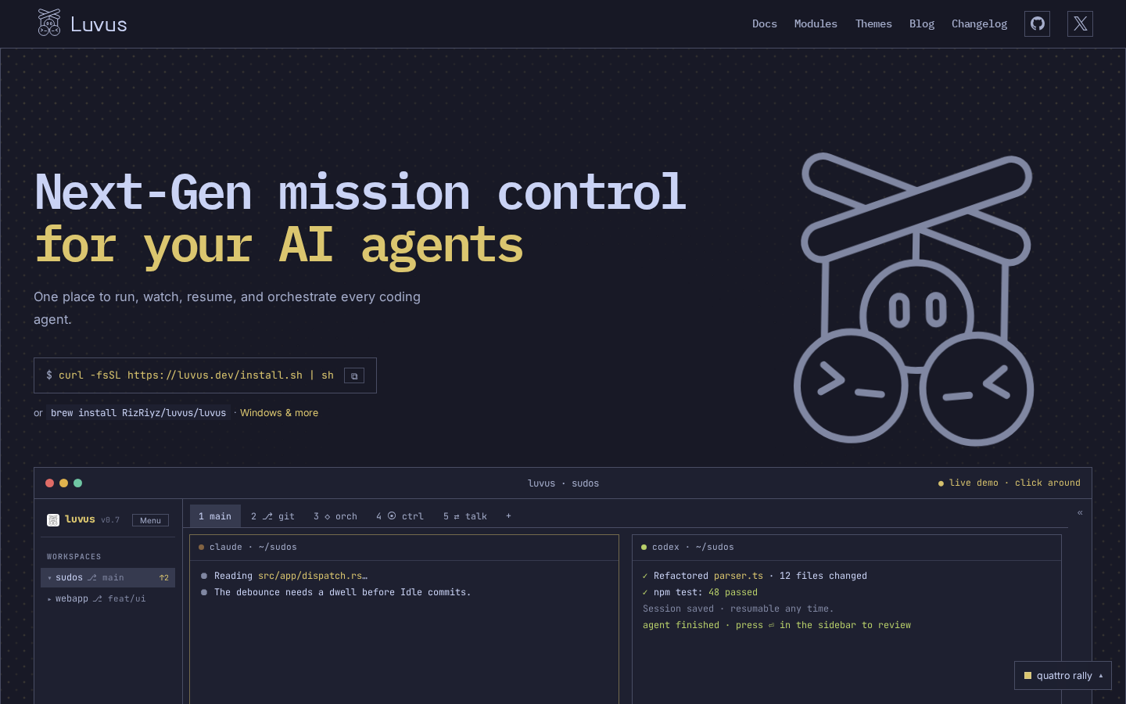1126x704 pixels.
Task: Click the Luvus brand name in header
Action: (x=99, y=24)
